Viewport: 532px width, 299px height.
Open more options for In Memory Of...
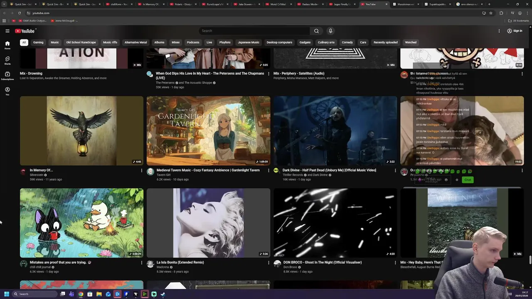141,170
